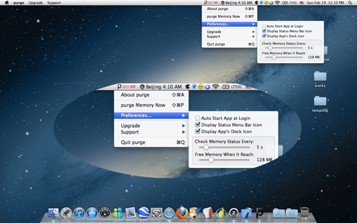
Task: Choose About purge in the non-magnified menu
Action: coord(229,8)
